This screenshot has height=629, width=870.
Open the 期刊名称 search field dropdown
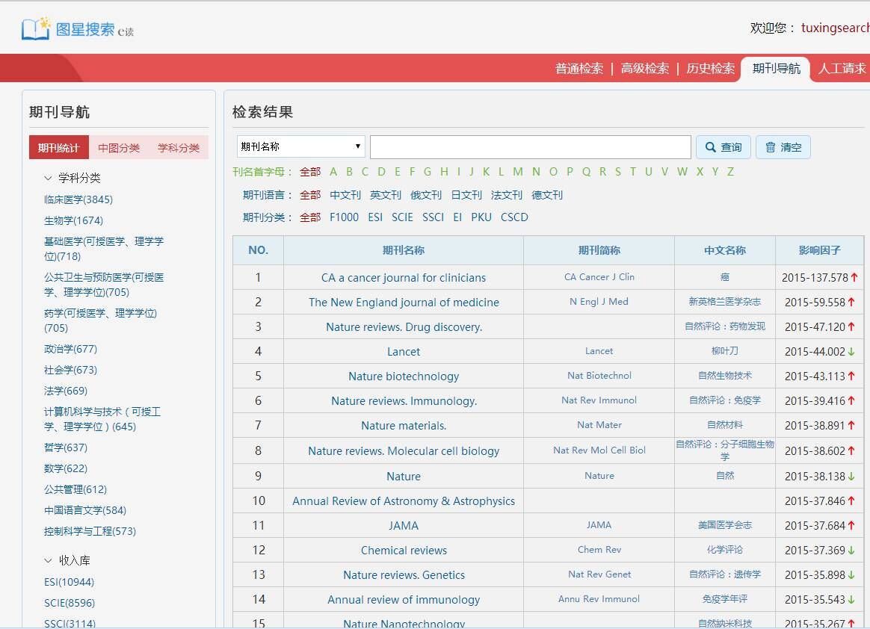click(x=300, y=146)
